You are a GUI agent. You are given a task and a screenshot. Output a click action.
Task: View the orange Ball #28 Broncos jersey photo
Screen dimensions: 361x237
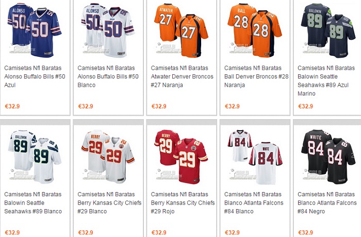coord(254,29)
